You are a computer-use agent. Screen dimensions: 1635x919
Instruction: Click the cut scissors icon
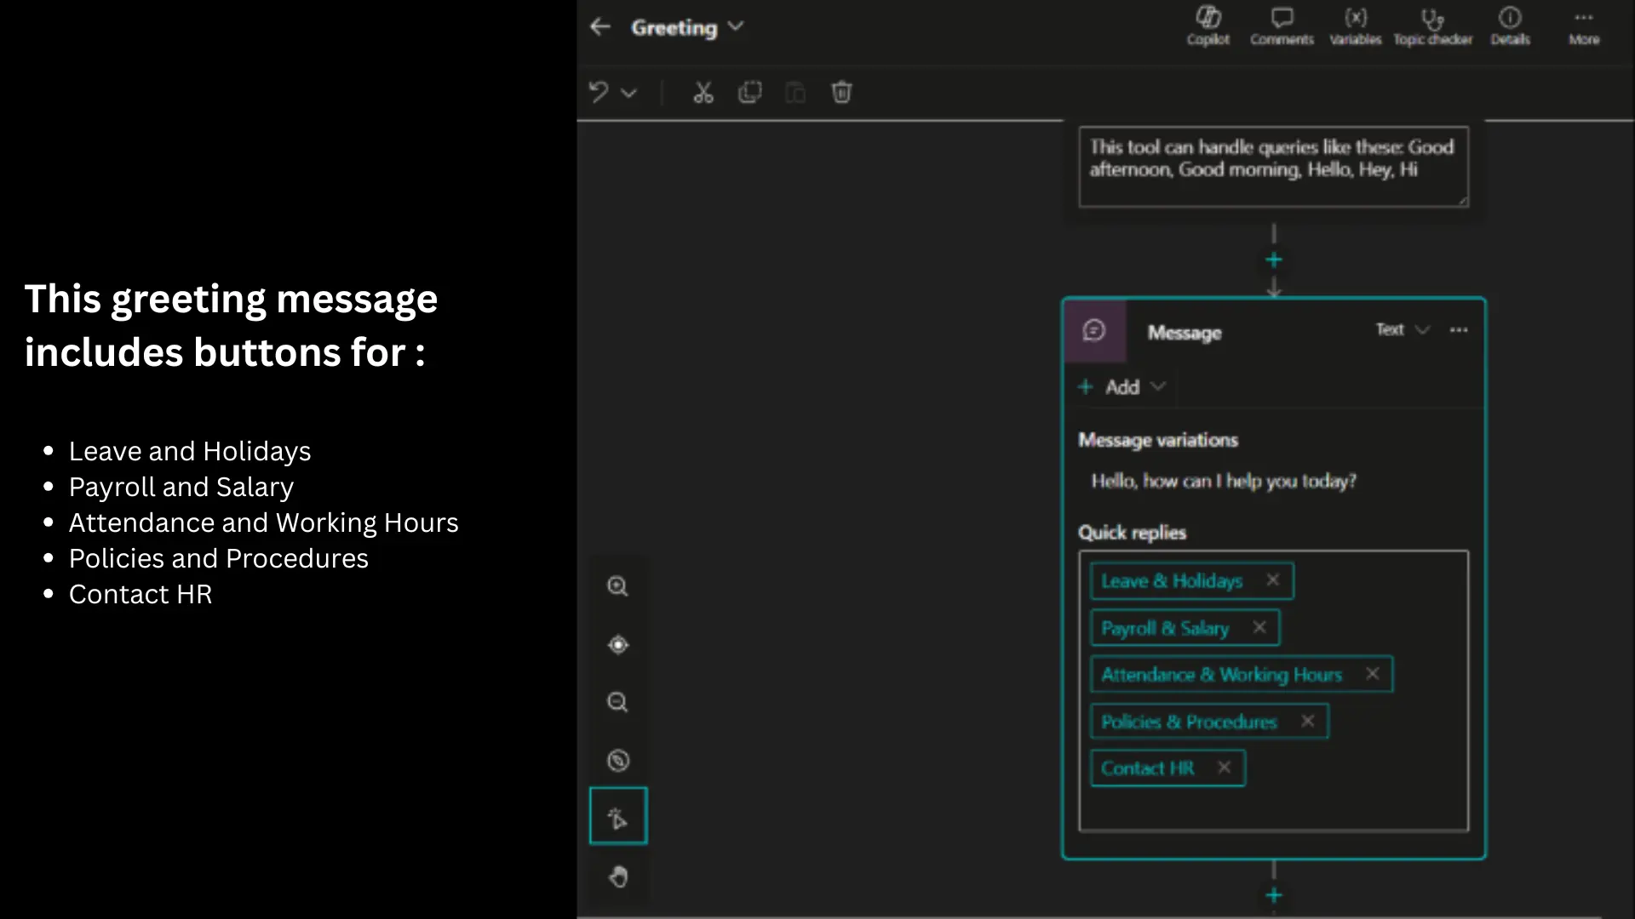pyautogui.click(x=703, y=93)
